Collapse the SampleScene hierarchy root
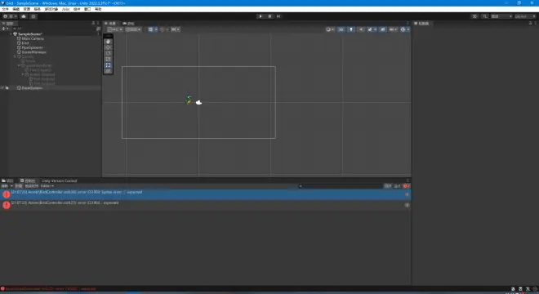Viewport: 539px width, 294px height. click(x=11, y=34)
